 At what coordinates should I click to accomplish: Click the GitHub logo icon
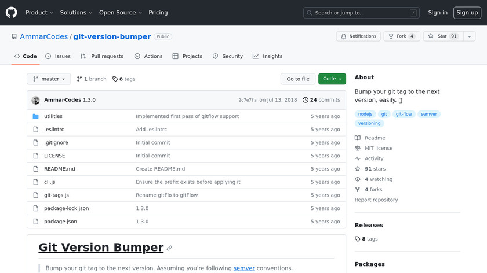click(x=12, y=12)
